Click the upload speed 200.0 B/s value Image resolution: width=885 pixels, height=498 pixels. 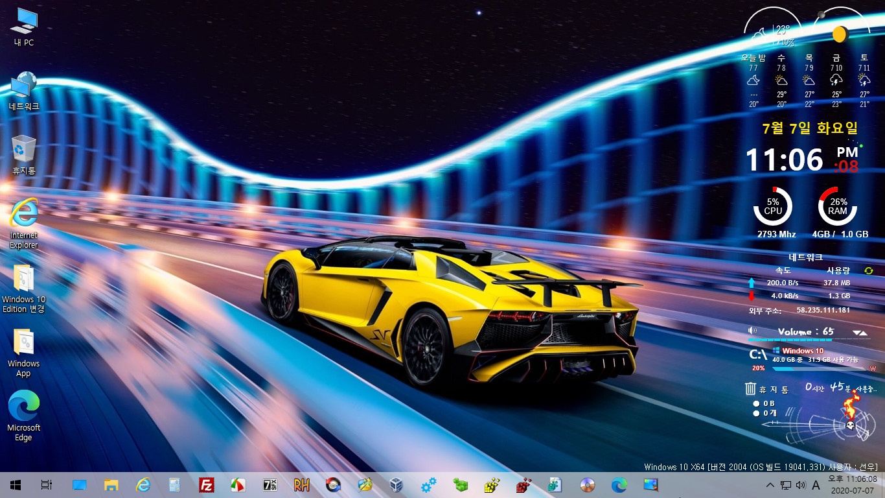point(783,283)
